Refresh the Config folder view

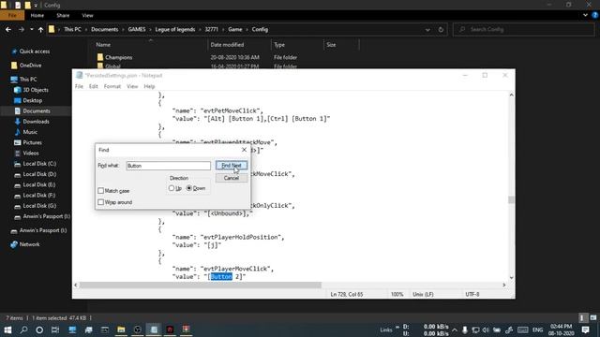click(x=441, y=30)
